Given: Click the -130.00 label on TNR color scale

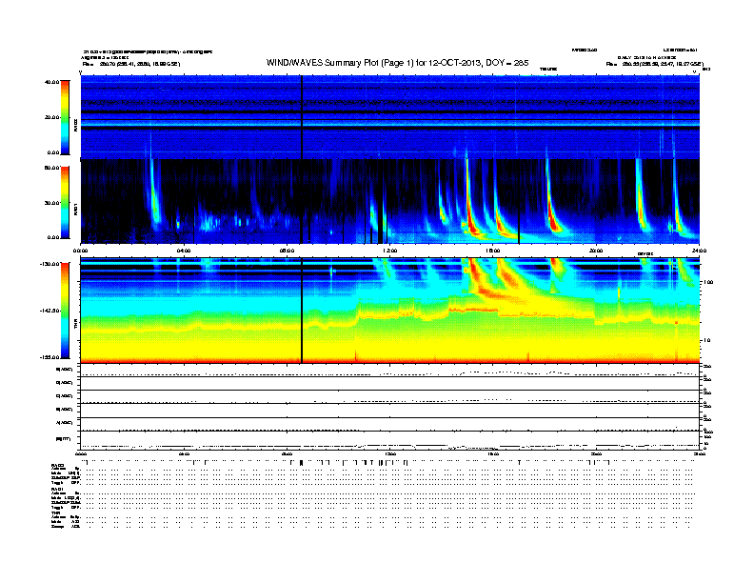Looking at the screenshot, I should (x=50, y=264).
